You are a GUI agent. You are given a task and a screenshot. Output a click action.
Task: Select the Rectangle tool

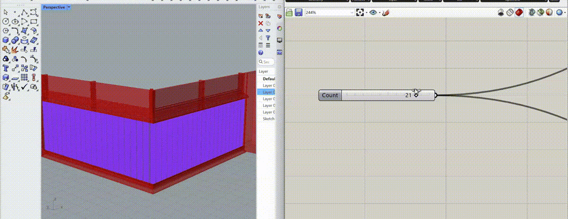[34, 21]
